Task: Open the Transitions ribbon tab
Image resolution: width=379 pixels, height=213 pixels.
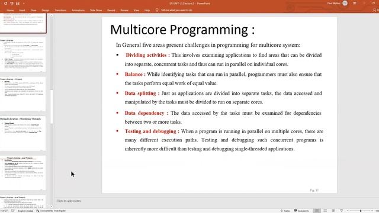Action: [60, 11]
